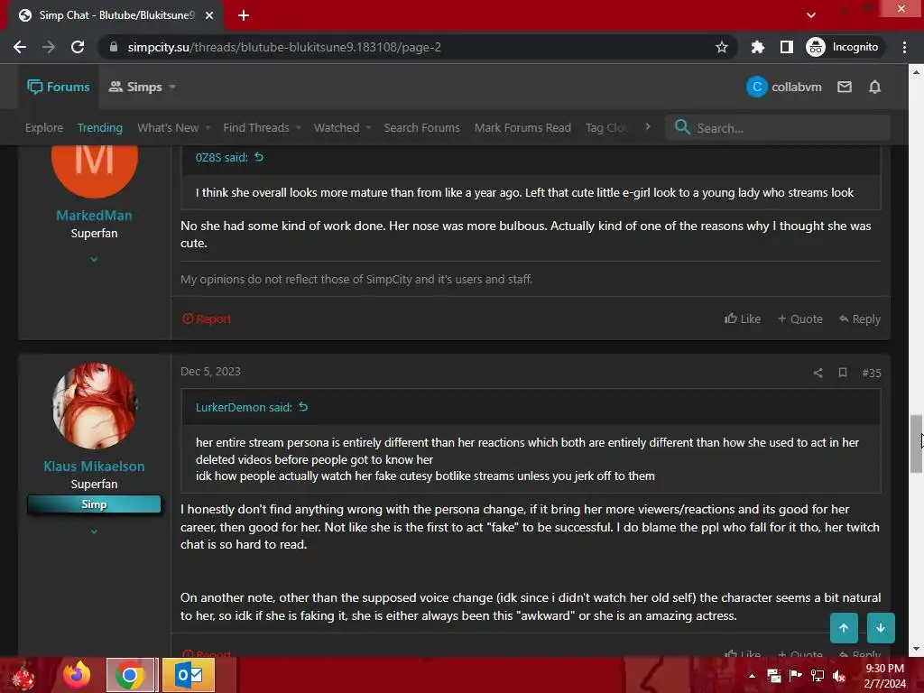The height and width of the screenshot is (693, 924).
Task: Click Mark Forums Read
Action: 522,127
